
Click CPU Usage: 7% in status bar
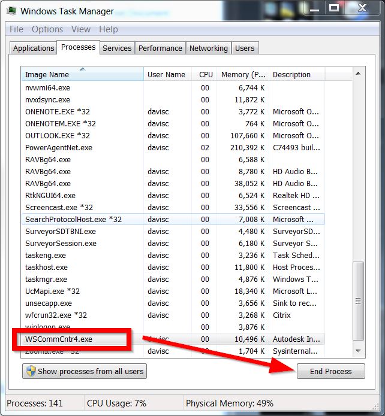pyautogui.click(x=116, y=403)
